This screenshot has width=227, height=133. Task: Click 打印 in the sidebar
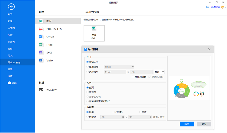pos(10,49)
